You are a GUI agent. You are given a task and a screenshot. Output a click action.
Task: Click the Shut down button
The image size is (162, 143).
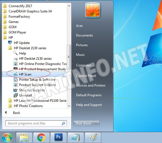tap(83, 123)
